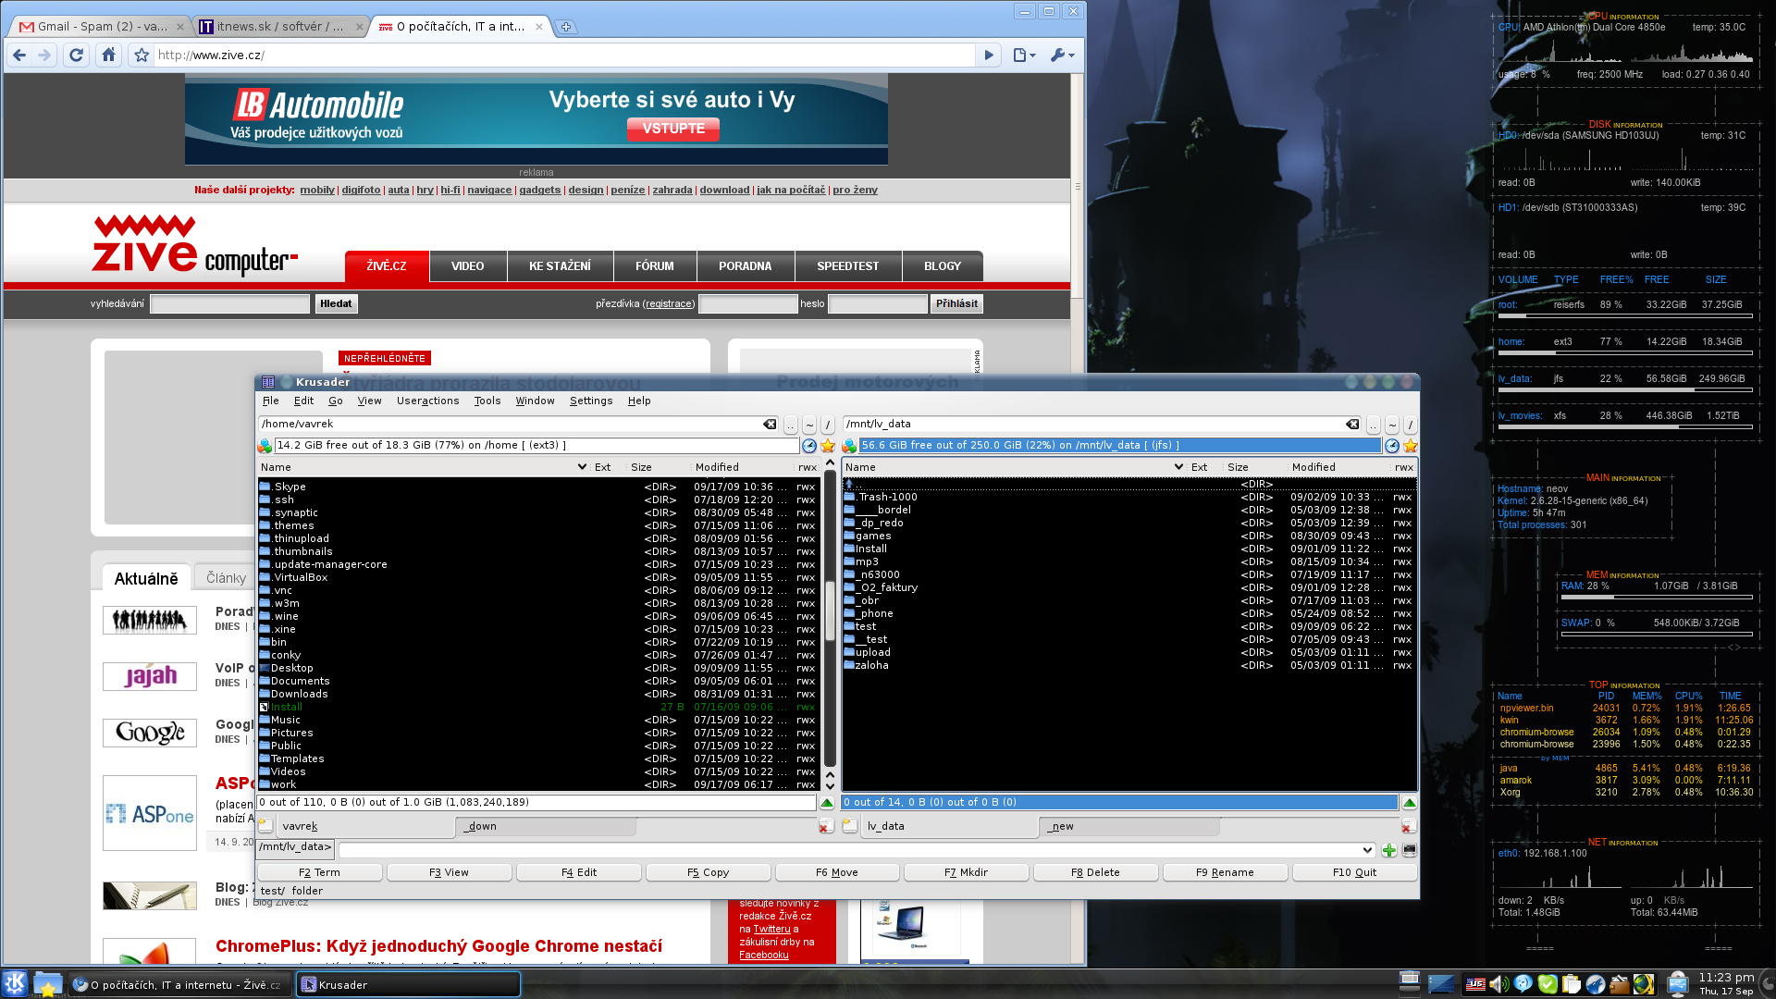
Task: Click the green popup arrow under left panel
Action: pyautogui.click(x=827, y=803)
